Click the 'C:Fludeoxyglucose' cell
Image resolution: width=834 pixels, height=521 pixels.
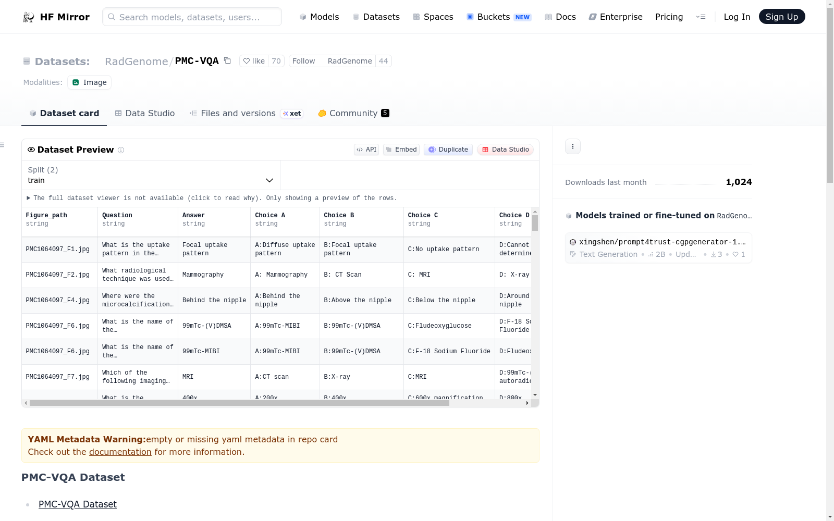(449, 326)
